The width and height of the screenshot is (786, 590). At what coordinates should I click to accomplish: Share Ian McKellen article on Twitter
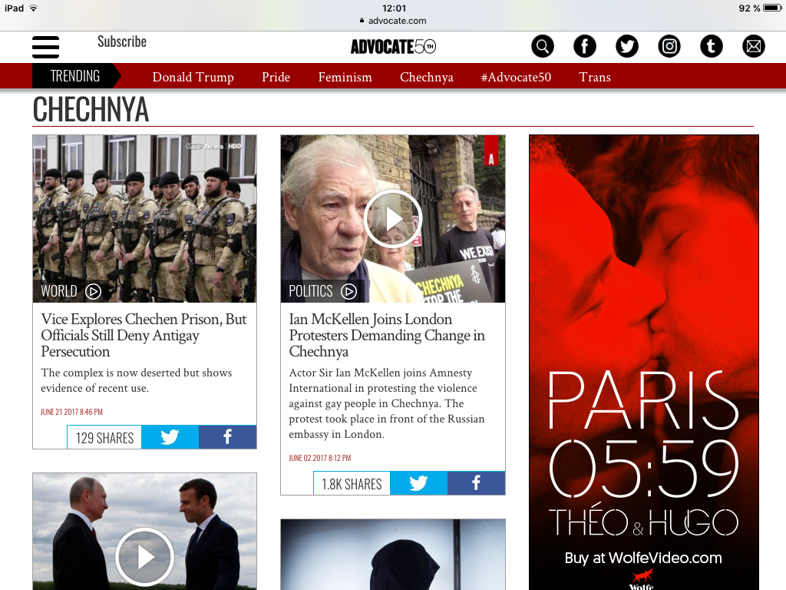click(418, 483)
